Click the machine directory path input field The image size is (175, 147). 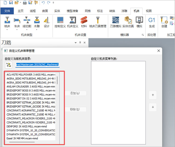37,65
